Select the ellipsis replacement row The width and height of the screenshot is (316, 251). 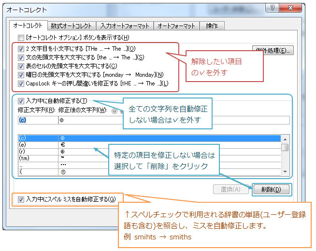coord(149,165)
